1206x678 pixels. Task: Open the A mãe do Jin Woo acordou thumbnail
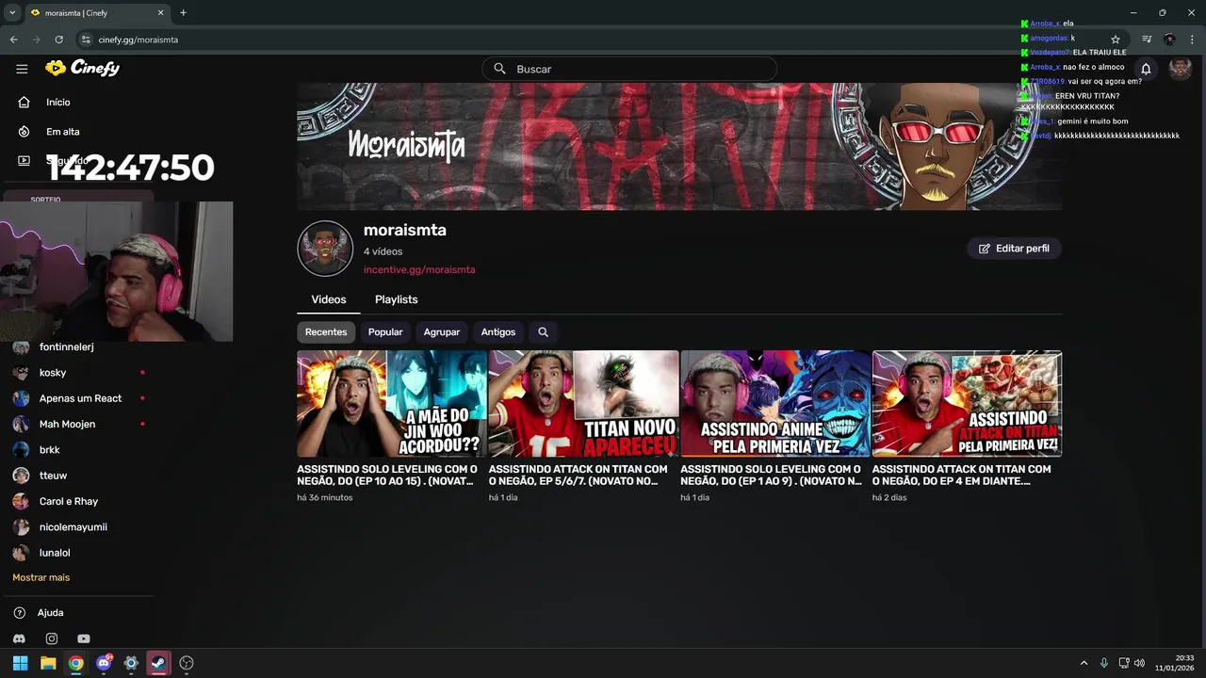(x=392, y=404)
